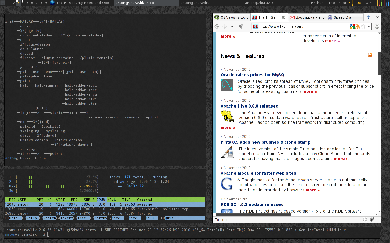Click the 'US' keyboard layout indicator
The width and height of the screenshot is (390, 243).
coord(359,3)
